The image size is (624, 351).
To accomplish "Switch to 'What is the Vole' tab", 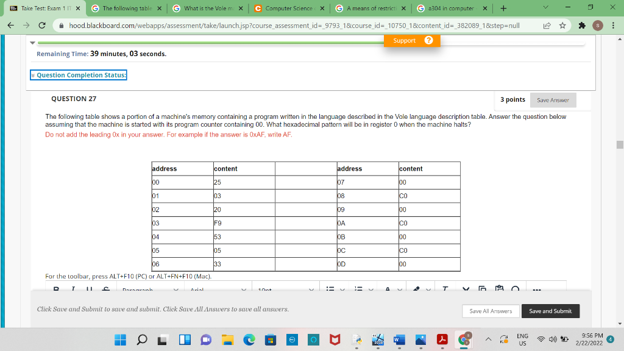I will 208,9.
